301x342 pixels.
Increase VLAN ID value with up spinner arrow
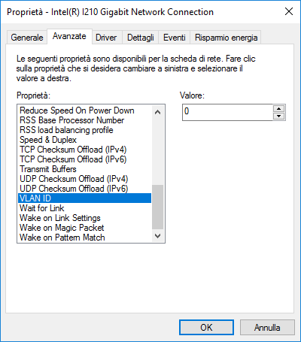click(x=278, y=108)
